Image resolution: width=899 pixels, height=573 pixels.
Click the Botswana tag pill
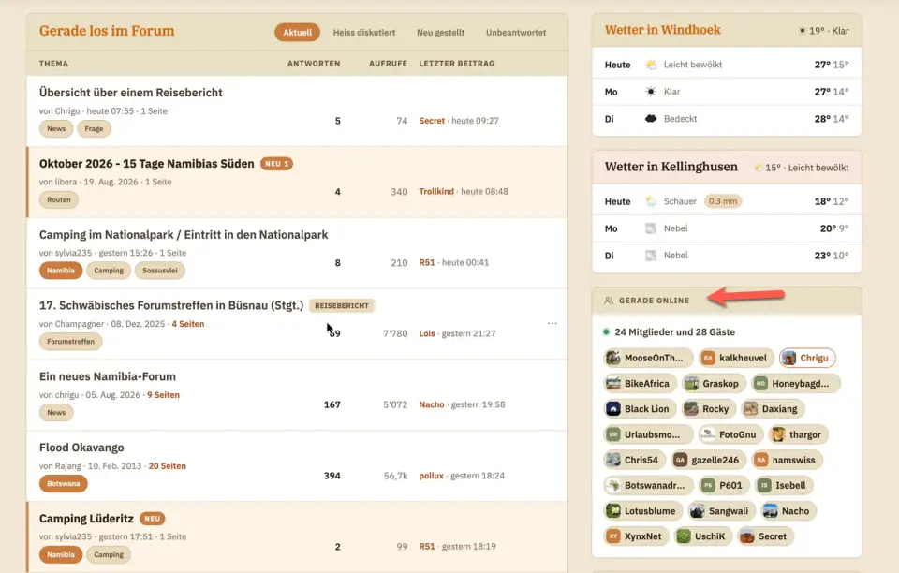pyautogui.click(x=63, y=484)
